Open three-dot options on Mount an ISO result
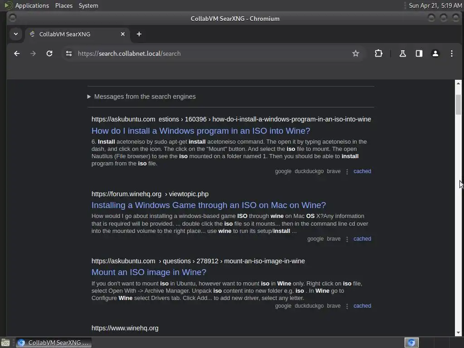The width and height of the screenshot is (464, 348). coord(347,306)
